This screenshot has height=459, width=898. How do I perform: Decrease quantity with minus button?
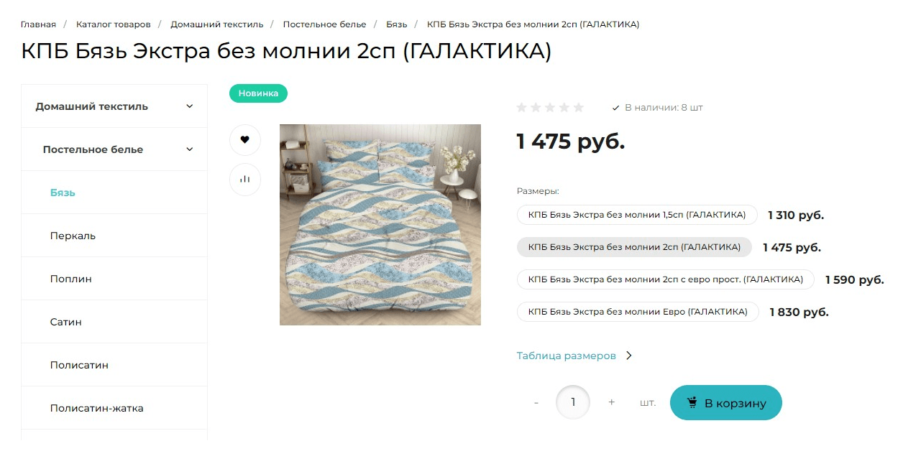(536, 403)
